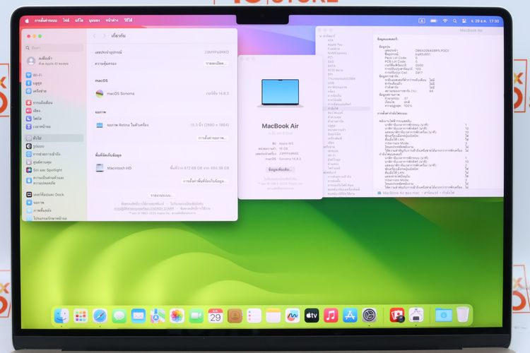Open the Apple menu

27,21
